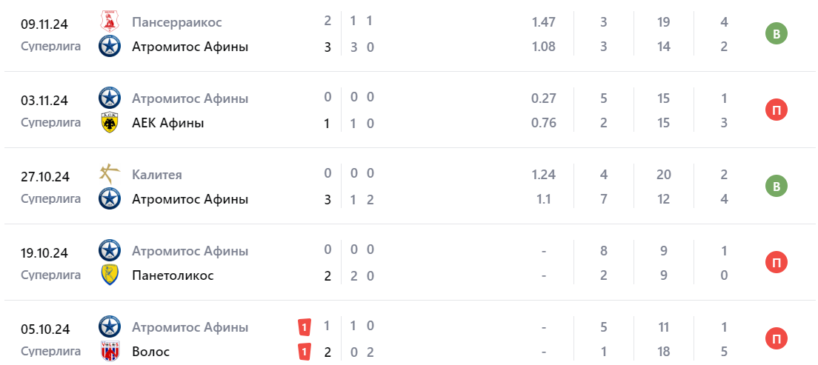Click the Калитея club logo
The height and width of the screenshot is (365, 818).
click(x=110, y=175)
